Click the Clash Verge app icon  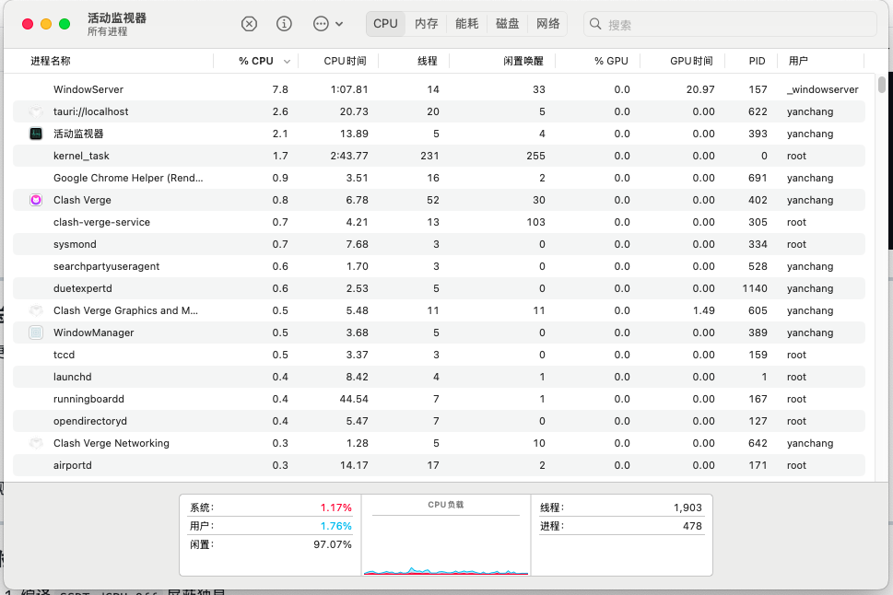tap(36, 200)
